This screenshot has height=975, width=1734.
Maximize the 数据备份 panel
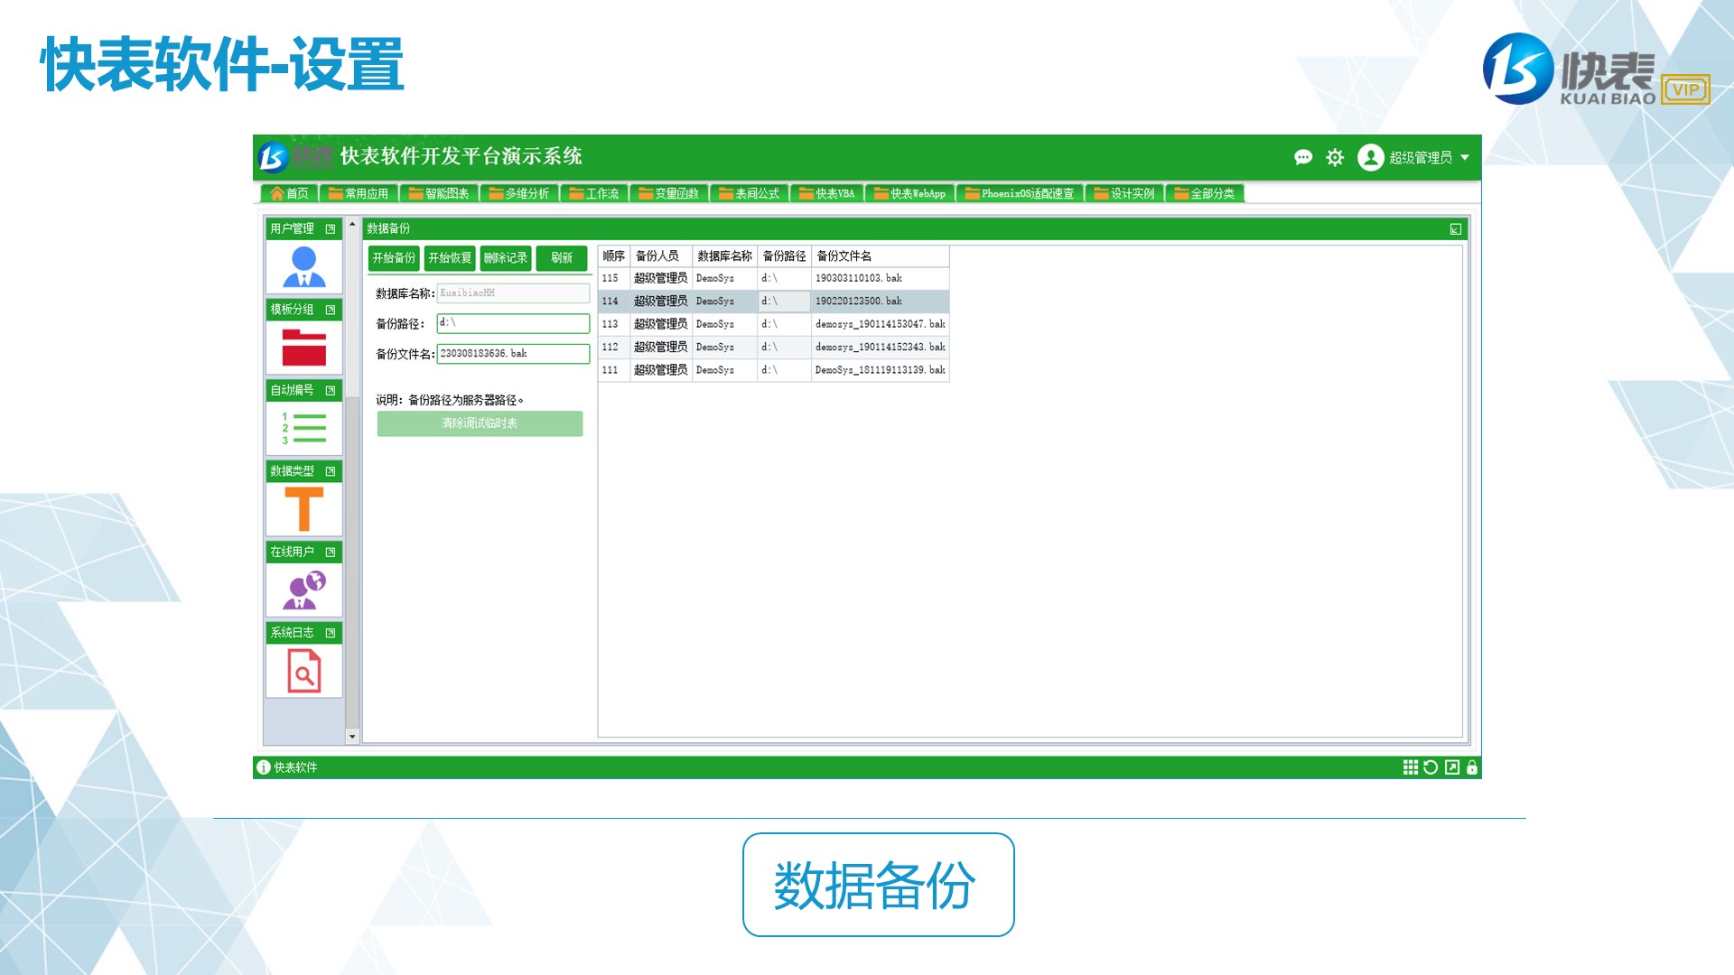click(1456, 229)
